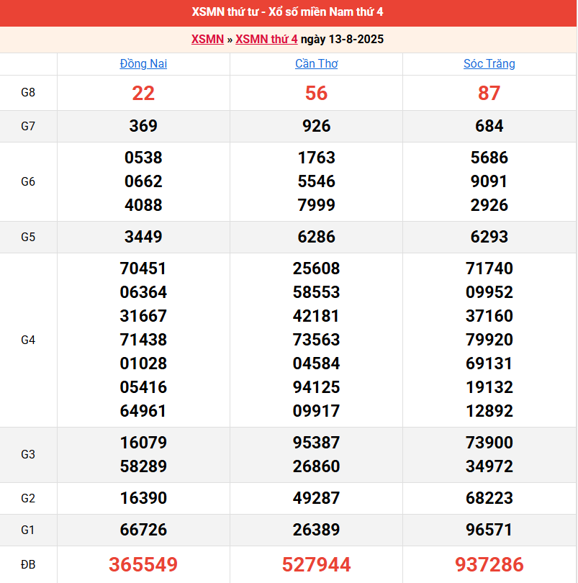
Task: Select the G5 row label
Action: coord(28,238)
